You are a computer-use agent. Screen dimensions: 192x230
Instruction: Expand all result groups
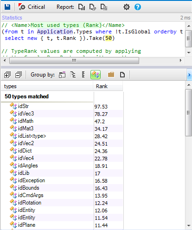pyautogui.click(x=7, y=75)
